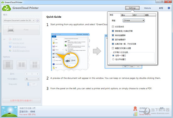The width and height of the screenshot is (173, 118).
Task: Uncheck automatic update check option (自动检查更新)
Action: 113,35
